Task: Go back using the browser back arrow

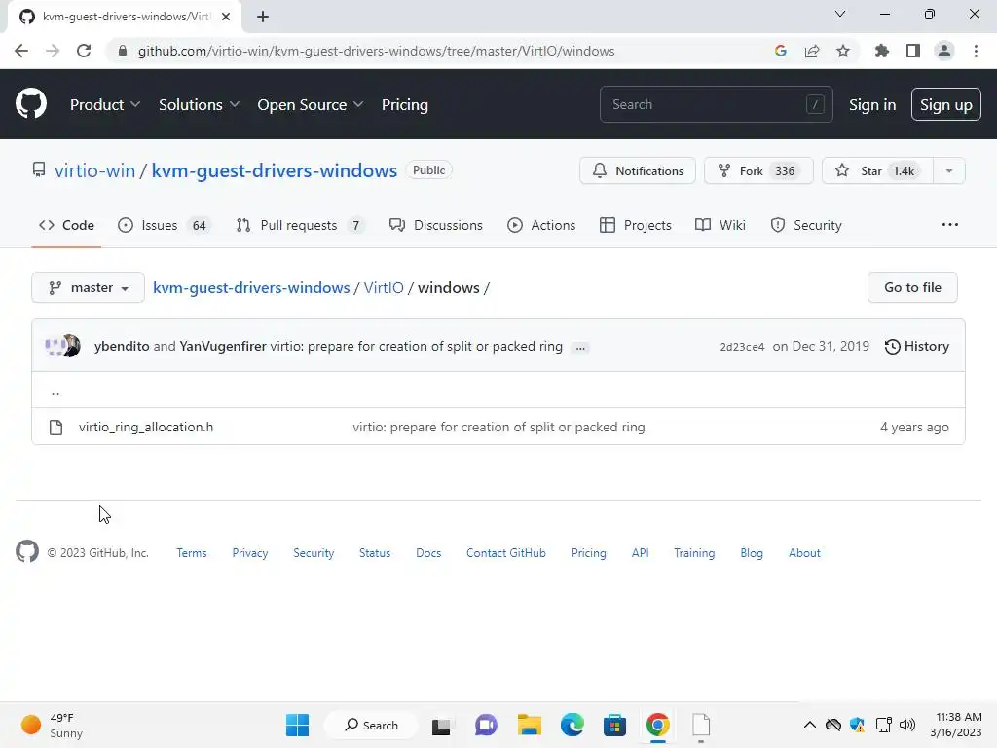Action: coord(21,51)
